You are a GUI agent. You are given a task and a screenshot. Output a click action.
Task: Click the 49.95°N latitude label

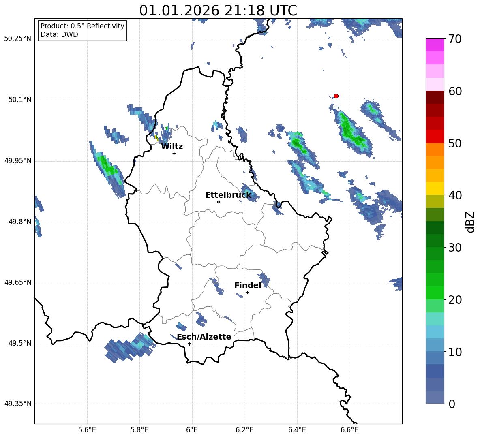[x=18, y=161]
